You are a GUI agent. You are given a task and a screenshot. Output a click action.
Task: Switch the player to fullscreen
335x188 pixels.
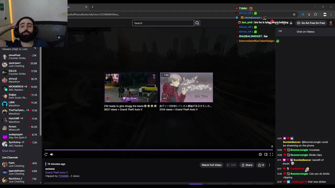(x=271, y=154)
